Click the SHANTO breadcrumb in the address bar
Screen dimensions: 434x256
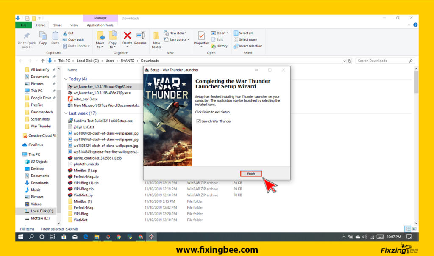pos(127,61)
